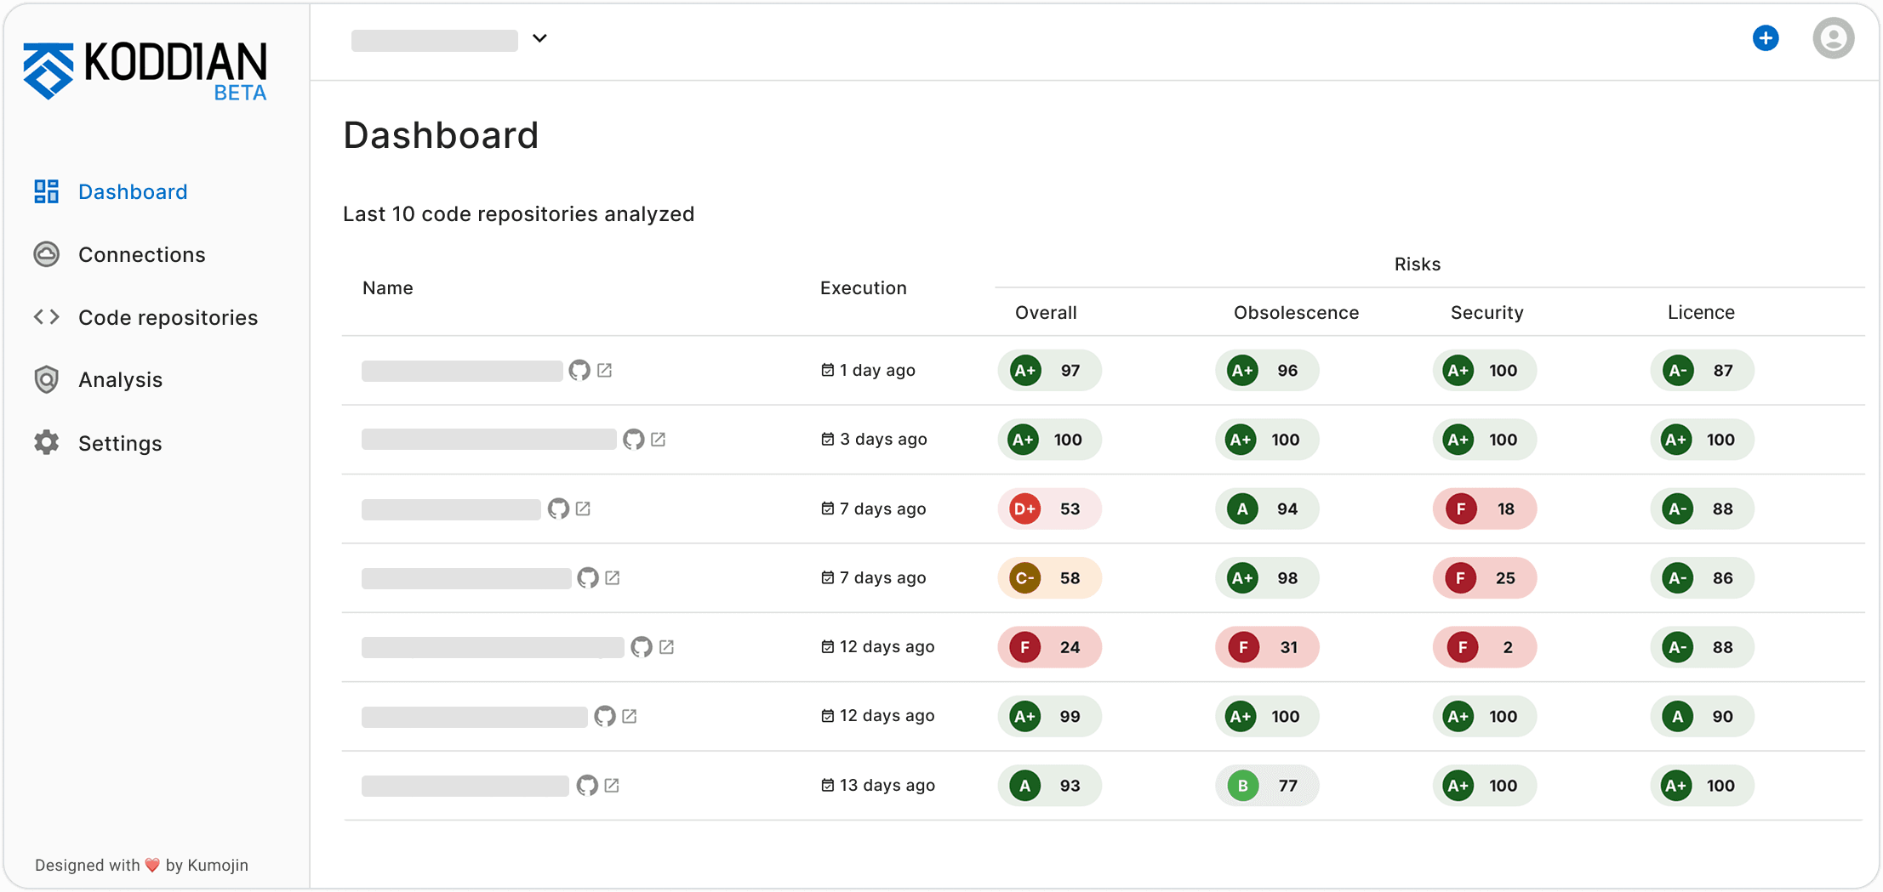Select the Analysis shield icon
The height and width of the screenshot is (892, 1883).
tap(47, 379)
